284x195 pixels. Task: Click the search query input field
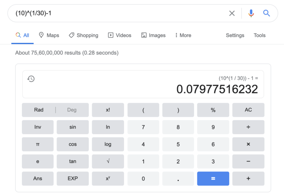pyautogui.click(x=118, y=13)
